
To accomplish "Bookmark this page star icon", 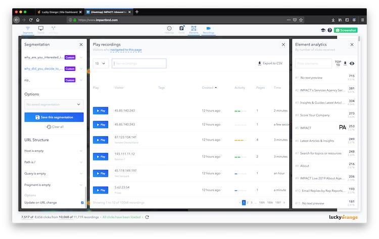I will (301, 20).
